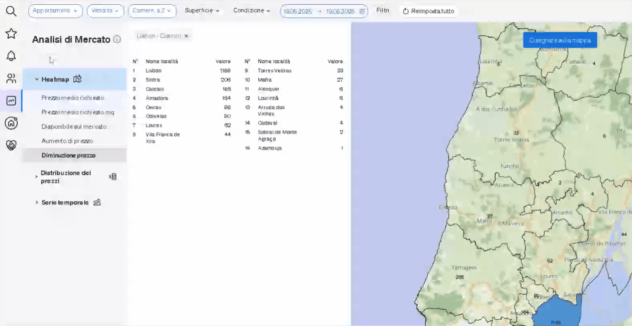Click Reimposta tutto reset button
This screenshot has width=632, height=326.
pyautogui.click(x=428, y=11)
